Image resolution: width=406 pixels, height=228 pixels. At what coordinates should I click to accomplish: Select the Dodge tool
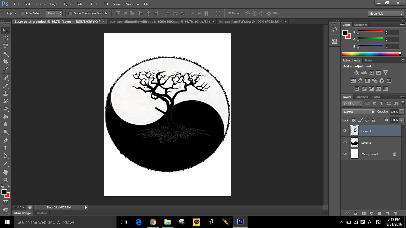pos(6,132)
